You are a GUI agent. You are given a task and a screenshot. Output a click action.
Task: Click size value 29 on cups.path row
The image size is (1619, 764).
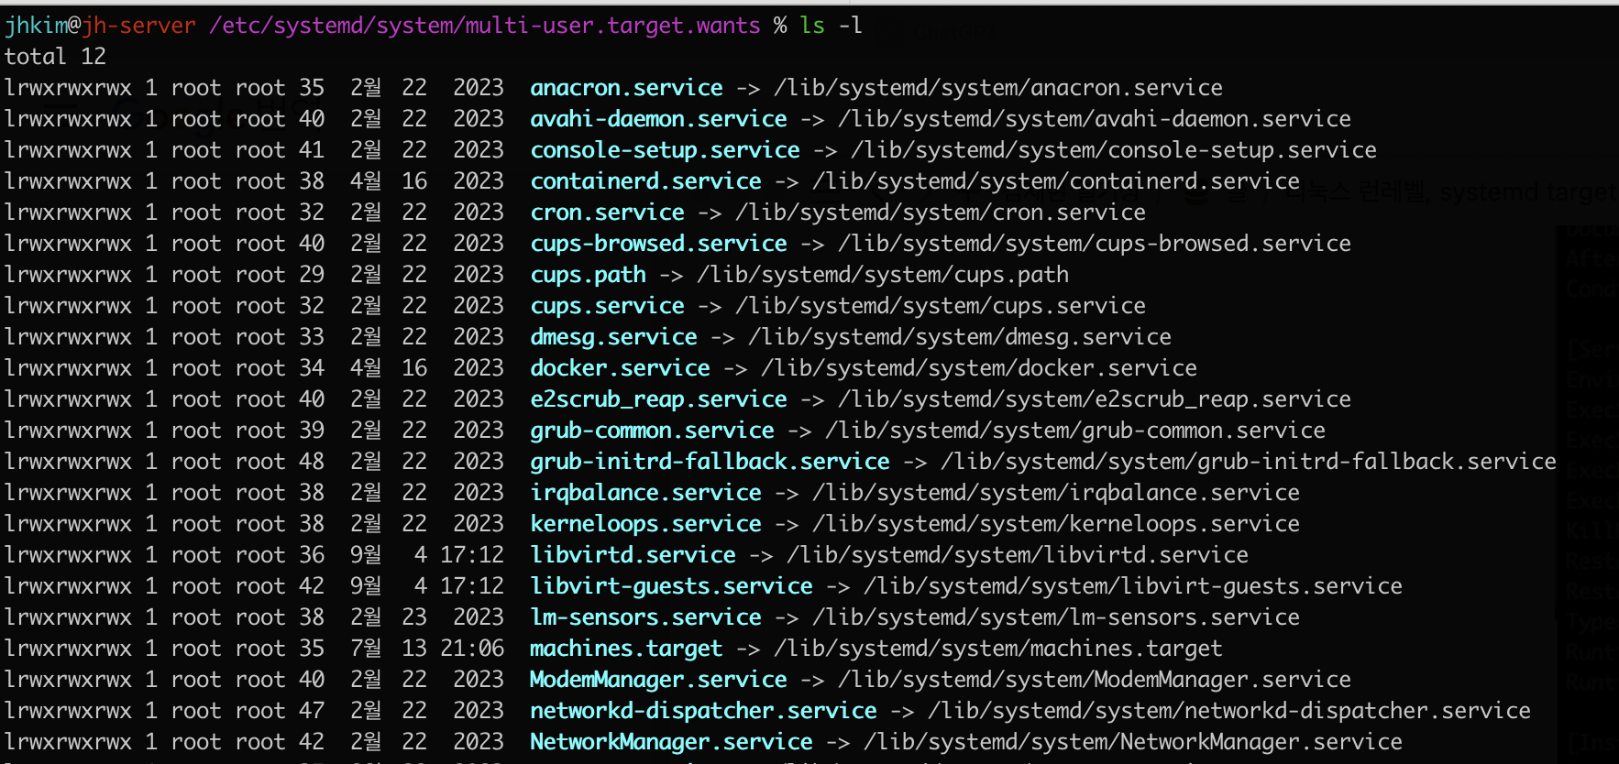[x=312, y=275]
